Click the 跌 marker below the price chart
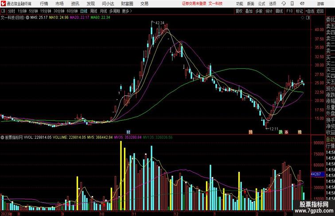 point(280,132)
